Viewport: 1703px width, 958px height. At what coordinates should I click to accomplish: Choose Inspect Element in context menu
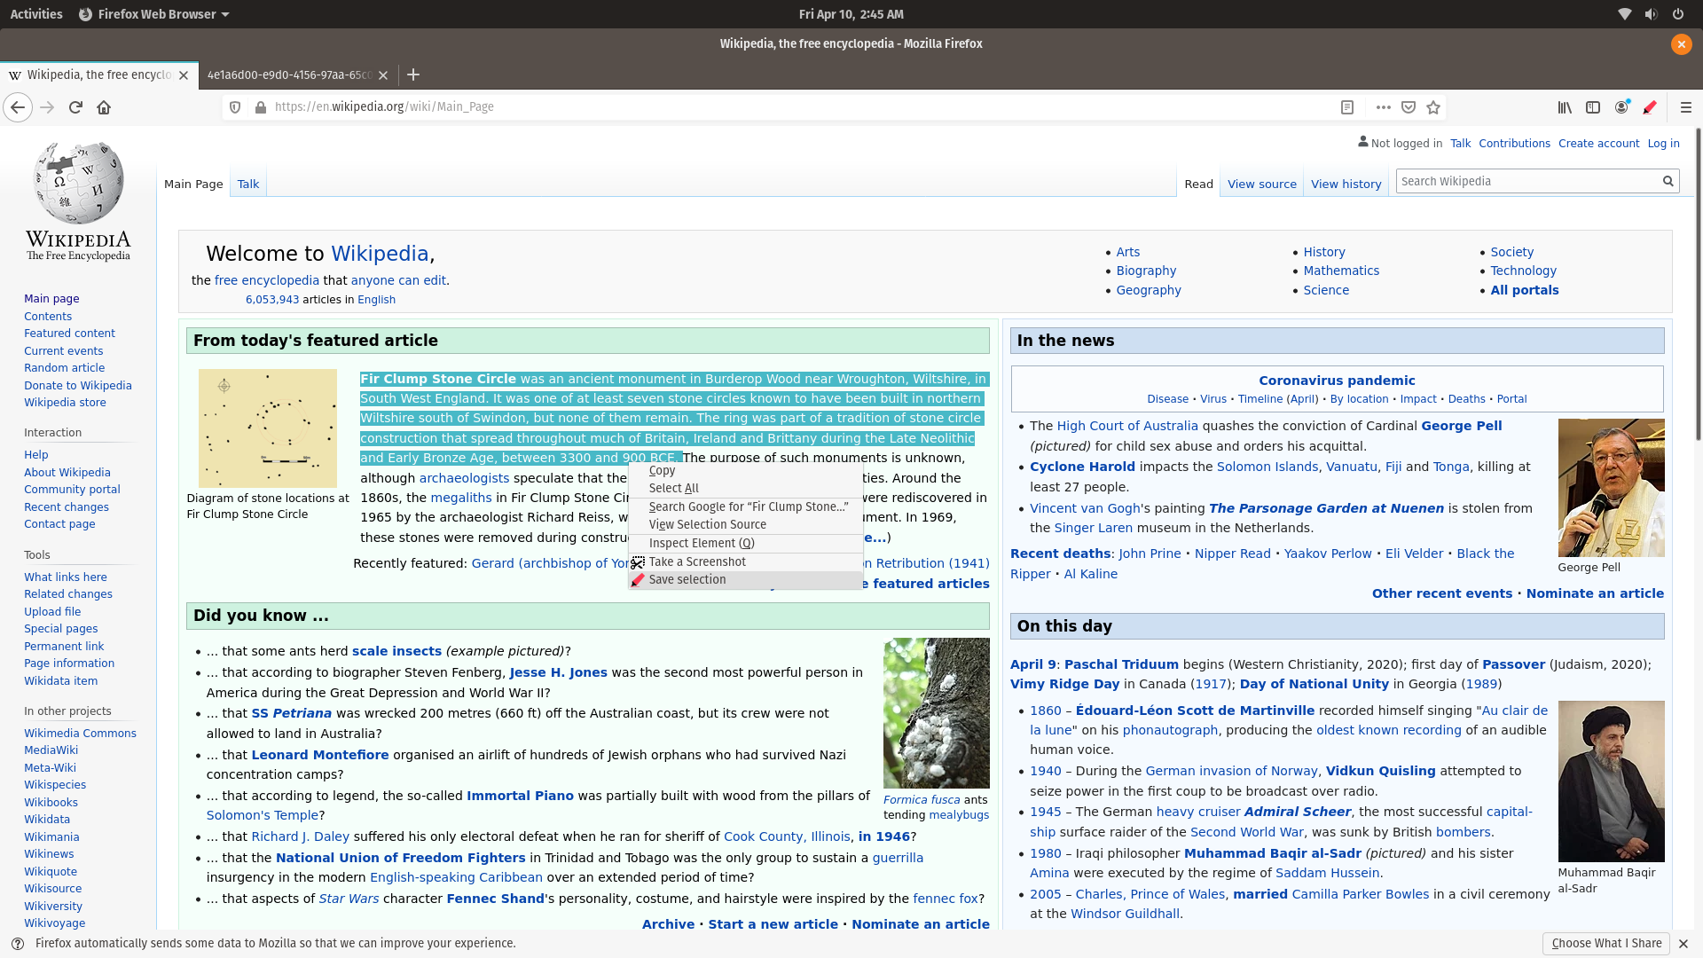[745, 543]
